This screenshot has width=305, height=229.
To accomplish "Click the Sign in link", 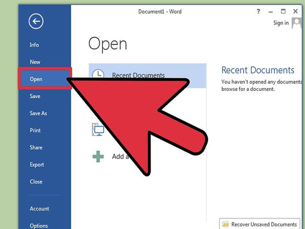I will 281,23.
